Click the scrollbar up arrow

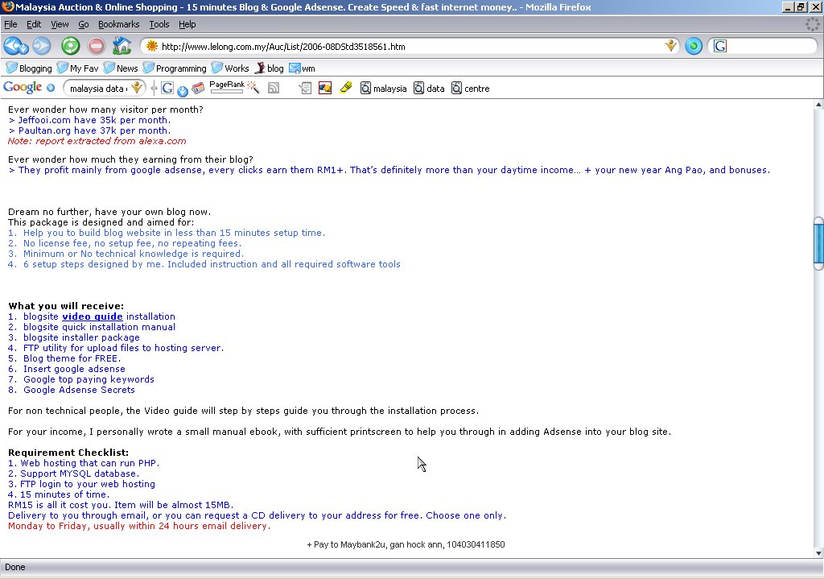click(818, 105)
